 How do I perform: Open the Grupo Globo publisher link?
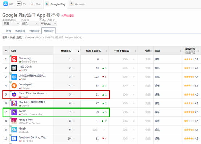29,62
